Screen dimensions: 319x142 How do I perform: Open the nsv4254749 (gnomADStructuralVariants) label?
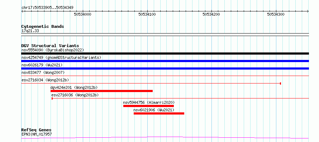coord(61,57)
